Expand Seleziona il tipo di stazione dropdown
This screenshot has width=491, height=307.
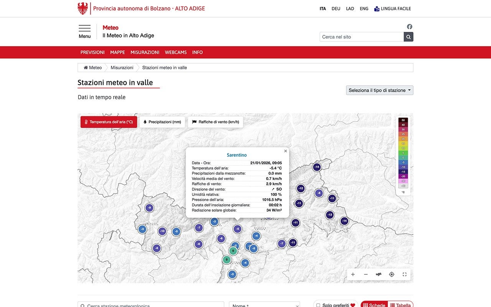pos(379,90)
